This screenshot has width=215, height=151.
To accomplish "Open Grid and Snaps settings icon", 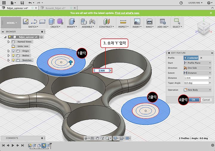I will click(x=121, y=138).
